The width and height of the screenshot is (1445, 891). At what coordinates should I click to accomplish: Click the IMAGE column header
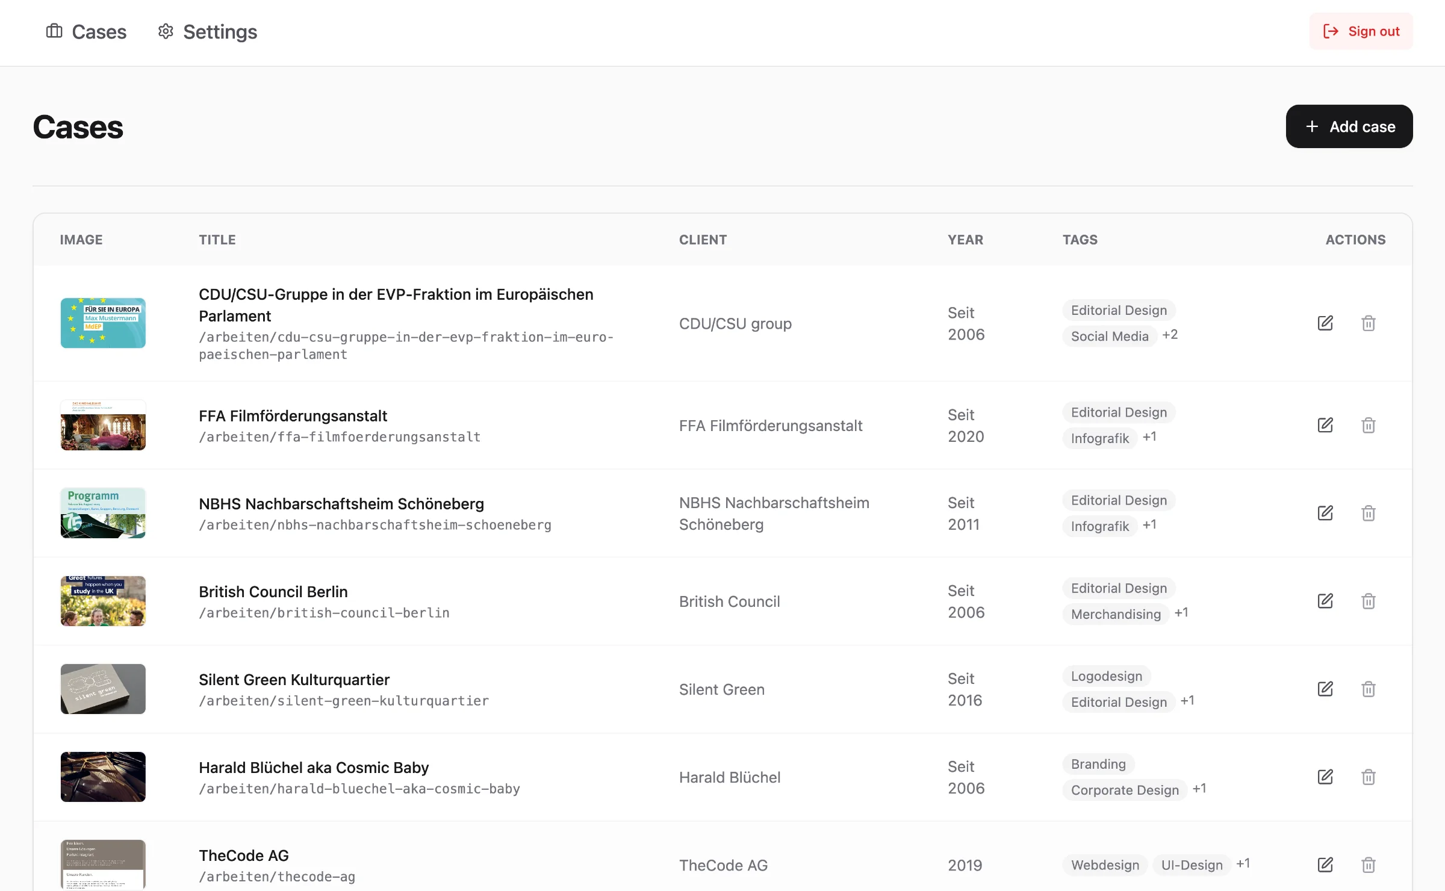(x=81, y=240)
